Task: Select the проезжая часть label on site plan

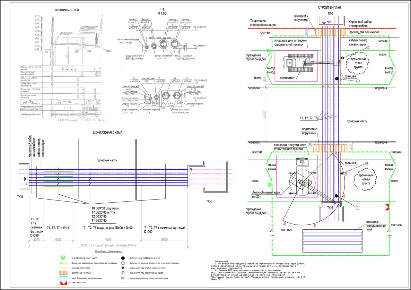Action: (x=357, y=122)
